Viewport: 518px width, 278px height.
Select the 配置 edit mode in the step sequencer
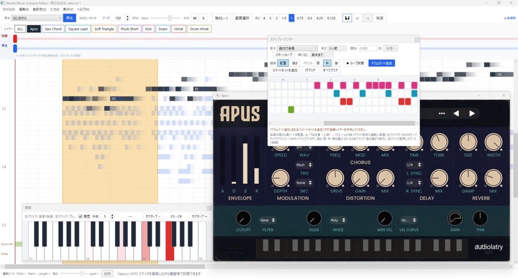point(283,63)
